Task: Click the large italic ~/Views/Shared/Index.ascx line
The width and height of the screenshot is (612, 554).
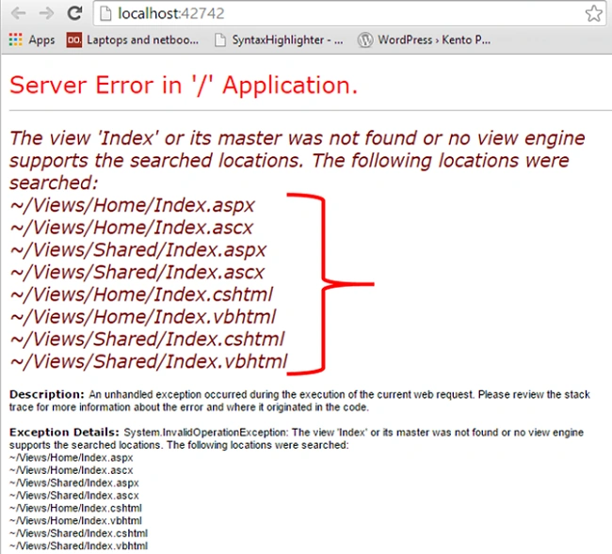Action: coord(137,272)
